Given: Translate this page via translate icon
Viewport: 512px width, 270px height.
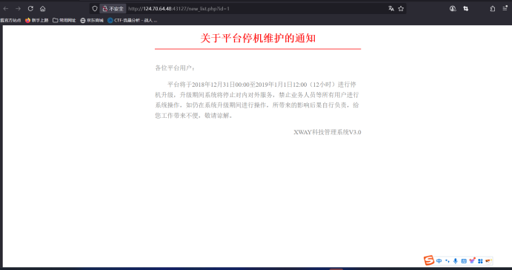Looking at the screenshot, I should click(391, 9).
